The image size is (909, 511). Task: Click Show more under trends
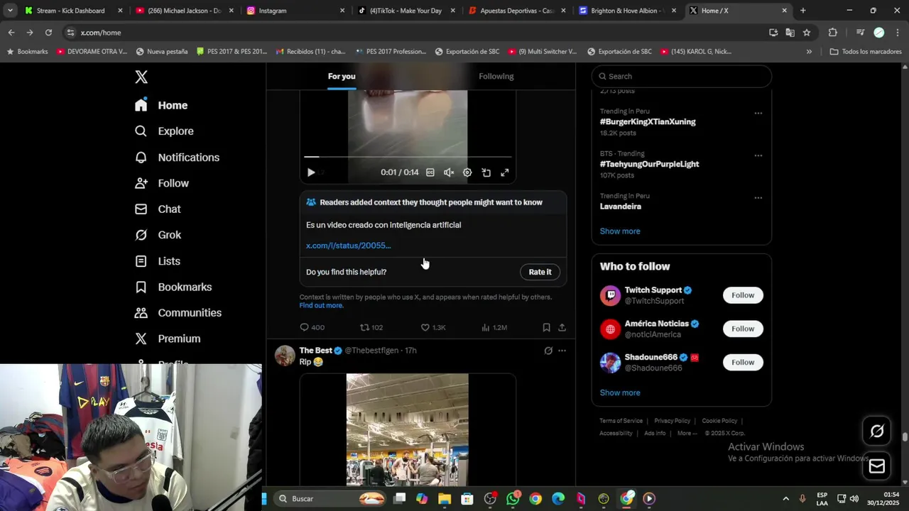620,231
